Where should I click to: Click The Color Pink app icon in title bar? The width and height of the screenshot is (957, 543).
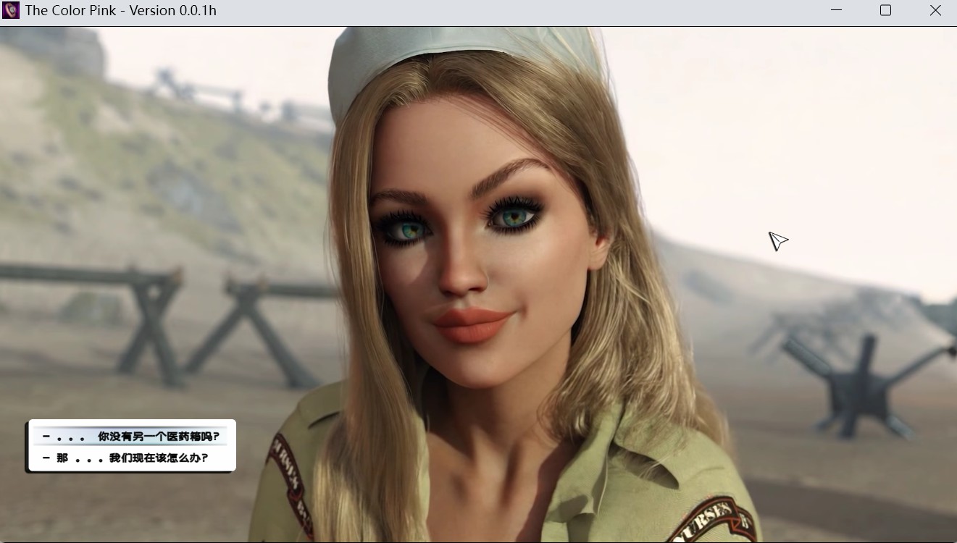click(x=11, y=10)
